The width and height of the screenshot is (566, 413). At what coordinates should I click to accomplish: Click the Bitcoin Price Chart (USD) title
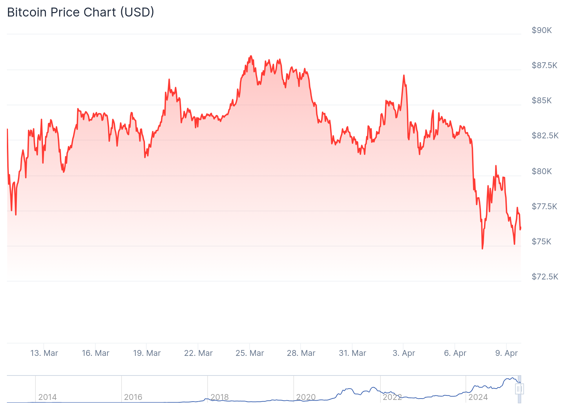point(81,12)
